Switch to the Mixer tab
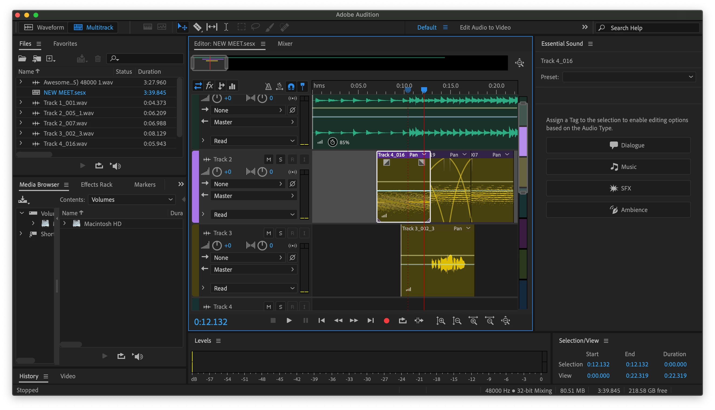This screenshot has width=715, height=410. (x=285, y=44)
